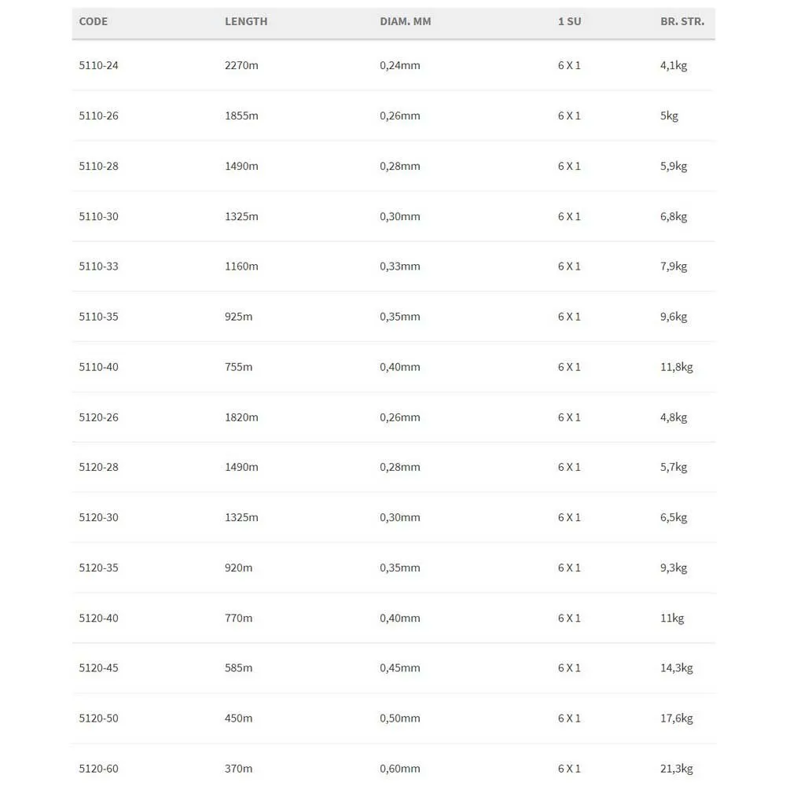Screen dimensions: 786x786
Task: Select product code 5120-30
Action: pyautogui.click(x=99, y=517)
